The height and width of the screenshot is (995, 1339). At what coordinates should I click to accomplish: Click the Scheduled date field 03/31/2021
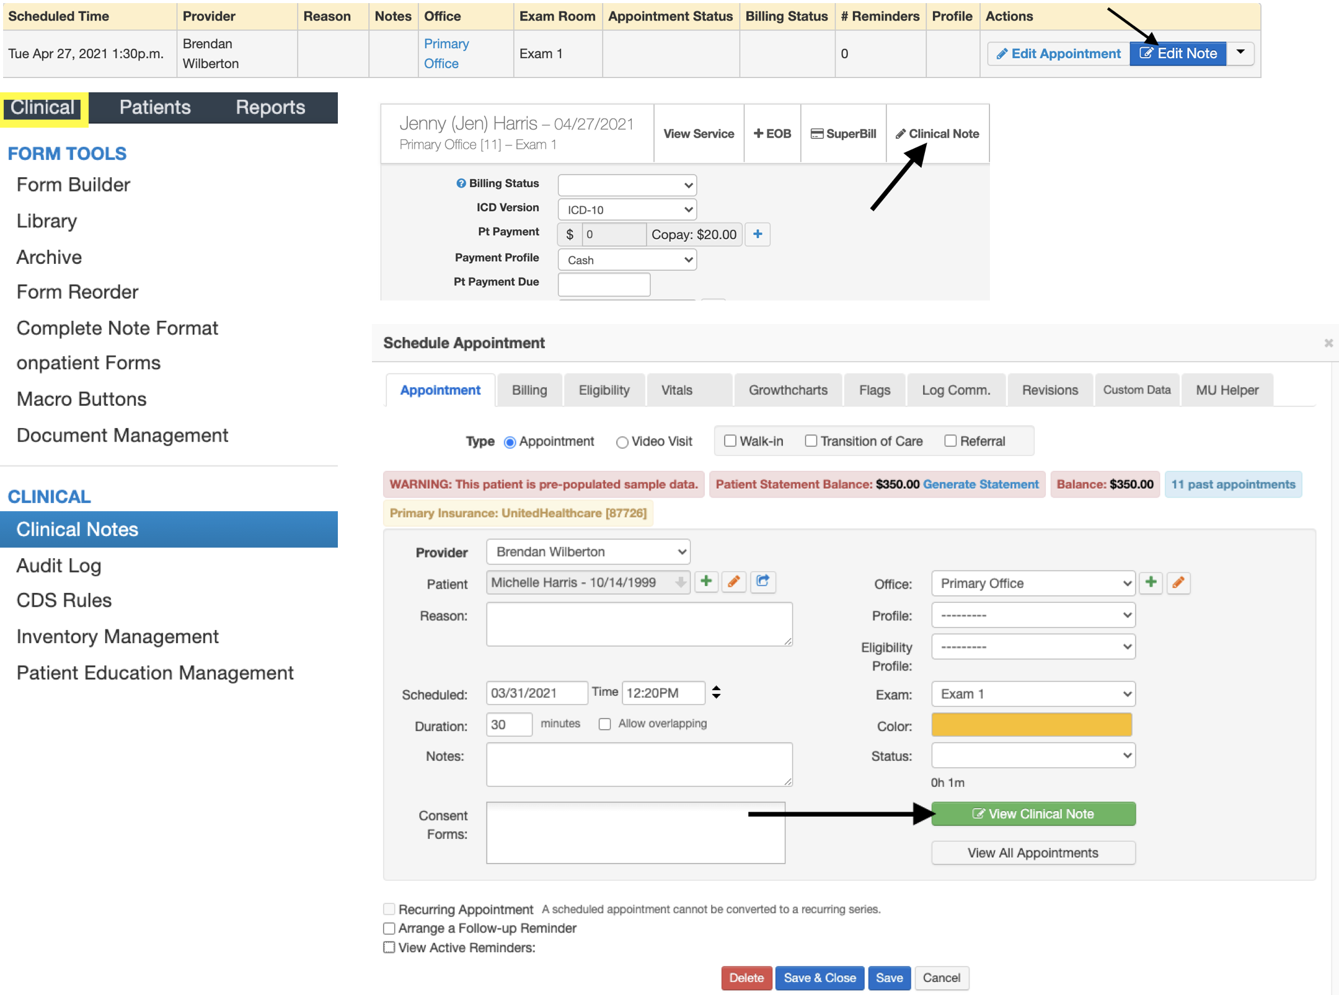[x=537, y=693]
